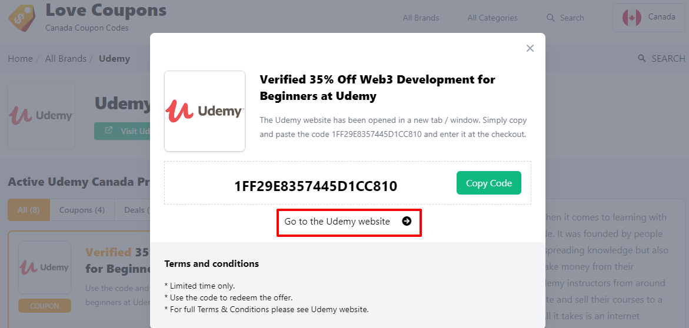This screenshot has height=328, width=689.
Task: Close the coupon popup with X icon
Action: (530, 48)
